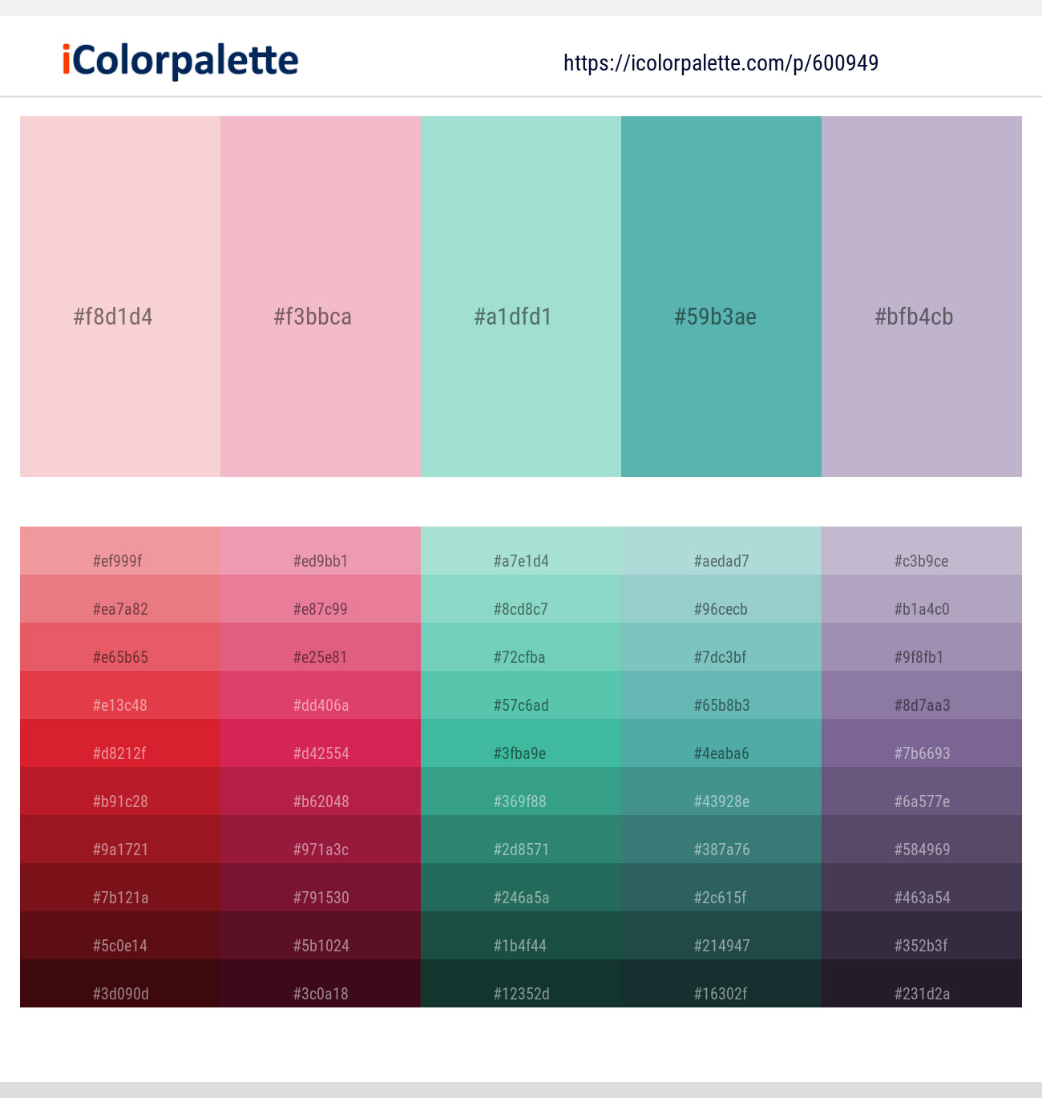Click the #7b6693 purple shade

coord(921,753)
